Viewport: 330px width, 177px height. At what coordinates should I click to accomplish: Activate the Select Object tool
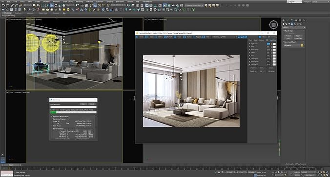34,5
